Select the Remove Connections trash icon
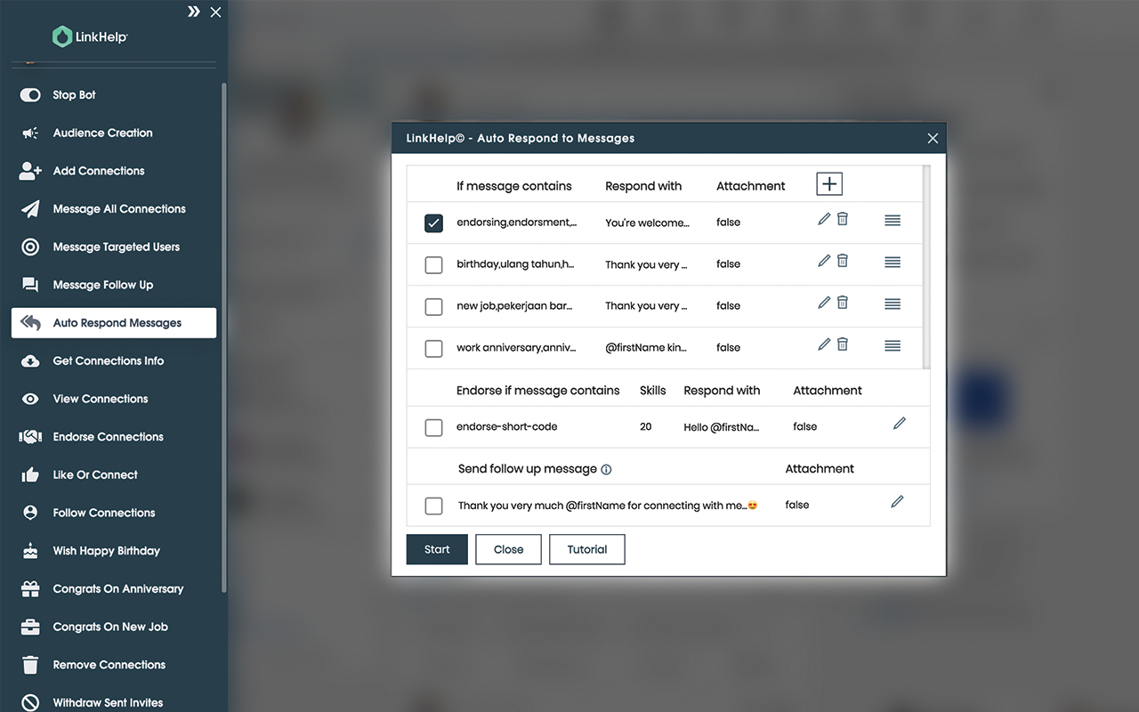 coord(29,664)
